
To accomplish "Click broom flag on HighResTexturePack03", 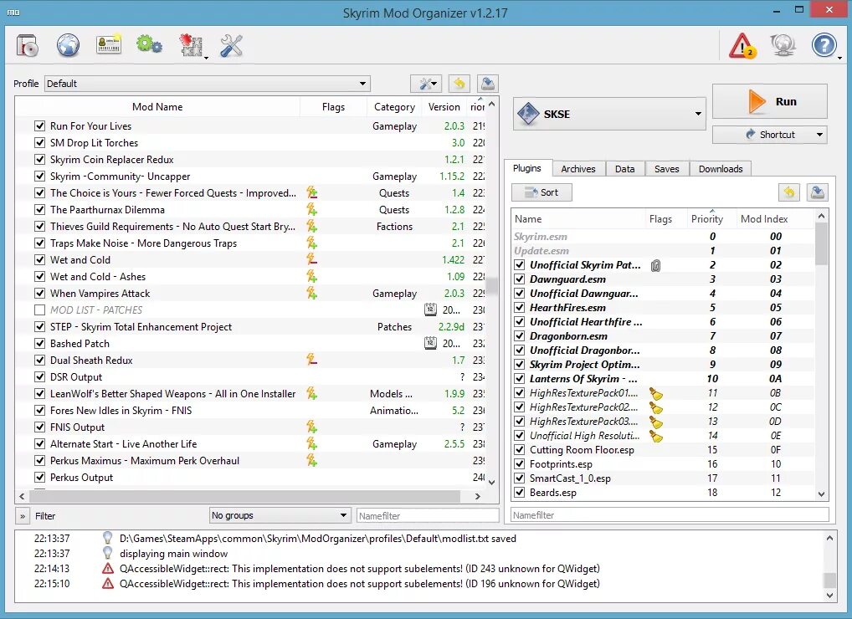I will 656,422.
